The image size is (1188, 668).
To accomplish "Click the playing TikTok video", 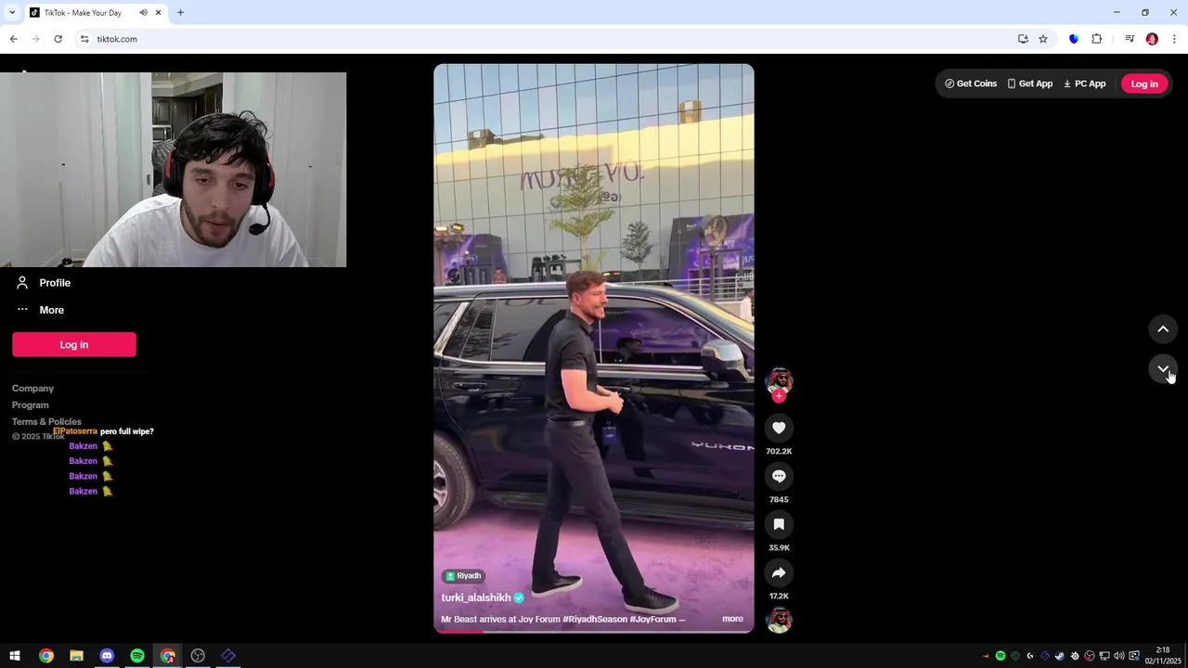I will click(x=594, y=348).
